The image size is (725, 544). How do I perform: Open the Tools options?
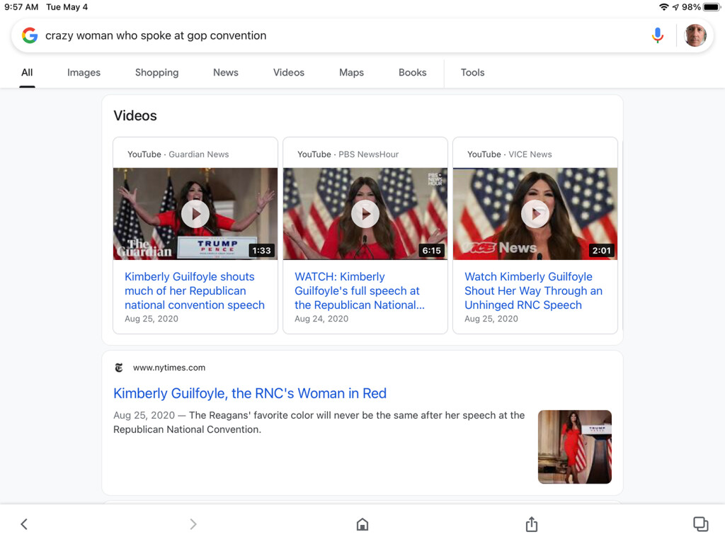[x=472, y=73]
